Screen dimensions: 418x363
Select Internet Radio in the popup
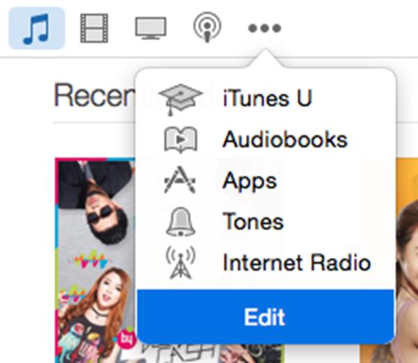tap(297, 263)
